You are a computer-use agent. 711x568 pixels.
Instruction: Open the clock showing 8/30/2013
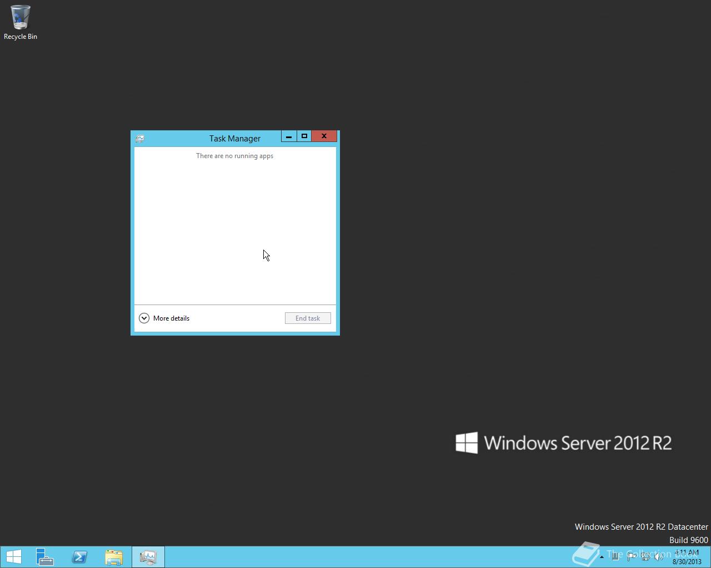coord(687,557)
